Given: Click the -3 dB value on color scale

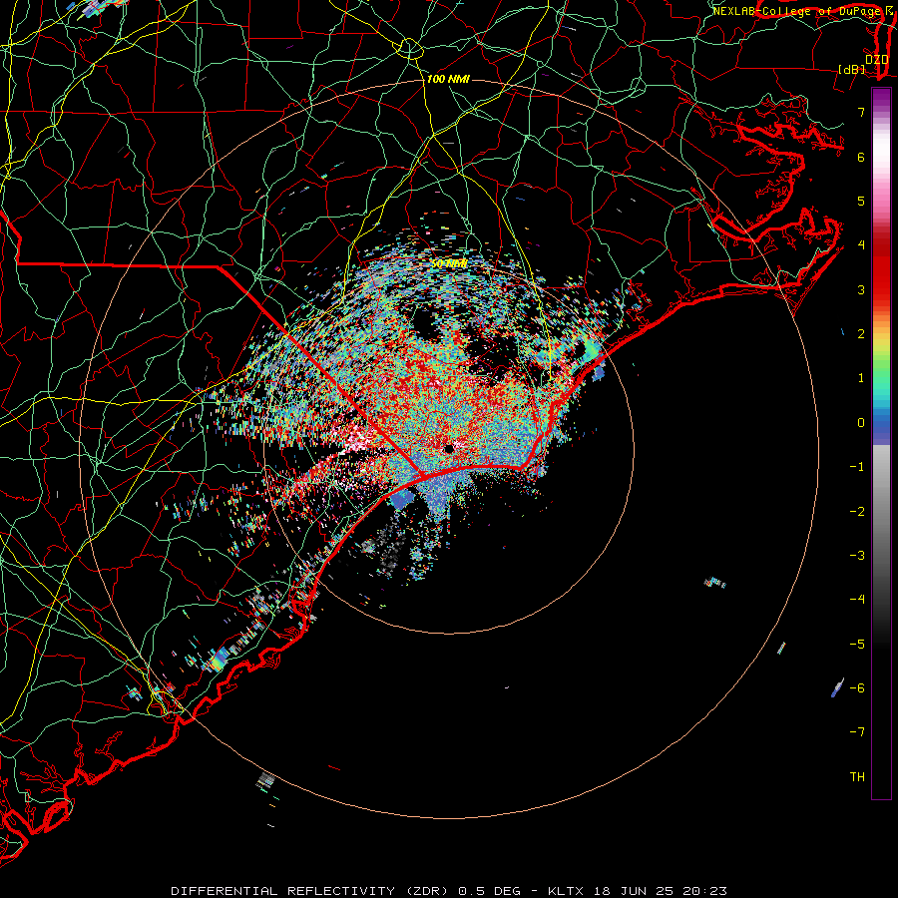Looking at the screenshot, I should 857,556.
